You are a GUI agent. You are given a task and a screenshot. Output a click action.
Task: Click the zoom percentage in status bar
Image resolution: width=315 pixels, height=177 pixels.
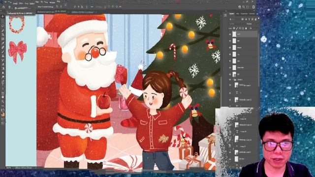tap(8, 168)
